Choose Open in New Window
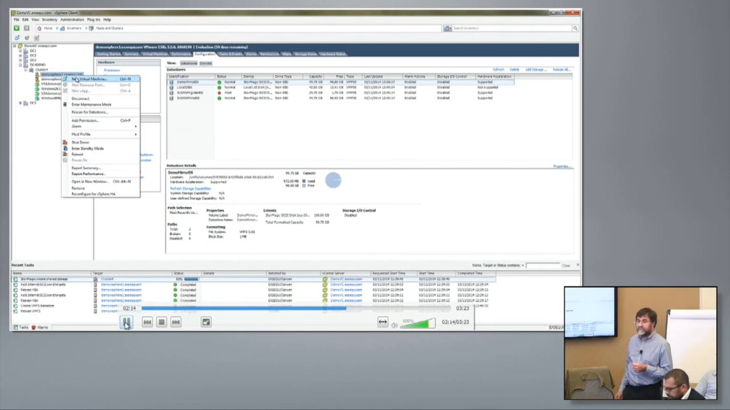This screenshot has width=730, height=410. coord(101,182)
